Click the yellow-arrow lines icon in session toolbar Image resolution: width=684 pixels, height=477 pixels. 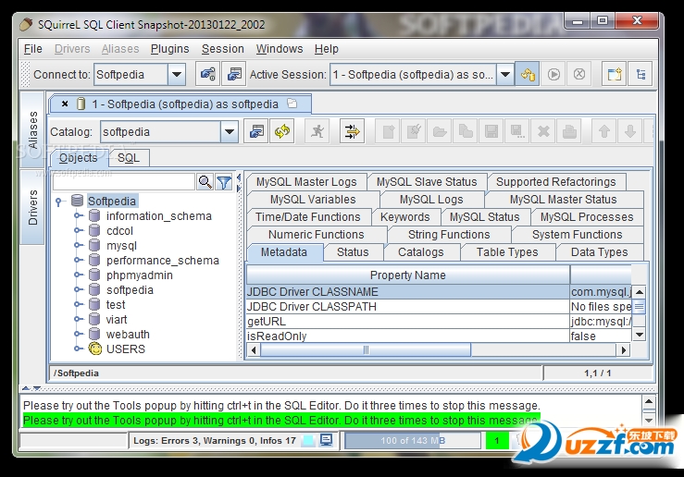(352, 131)
